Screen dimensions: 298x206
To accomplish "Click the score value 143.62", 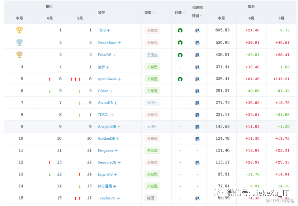I will [222, 126].
